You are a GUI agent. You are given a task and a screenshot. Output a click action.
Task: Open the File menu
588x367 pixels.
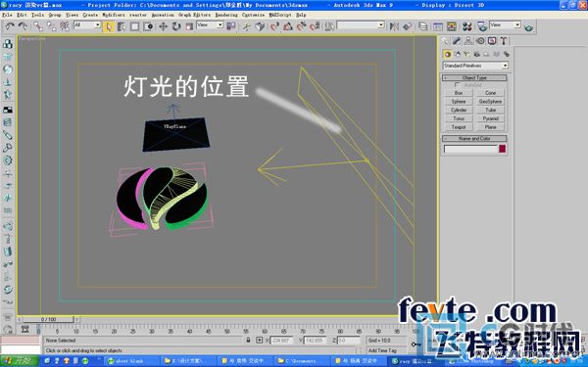click(7, 15)
